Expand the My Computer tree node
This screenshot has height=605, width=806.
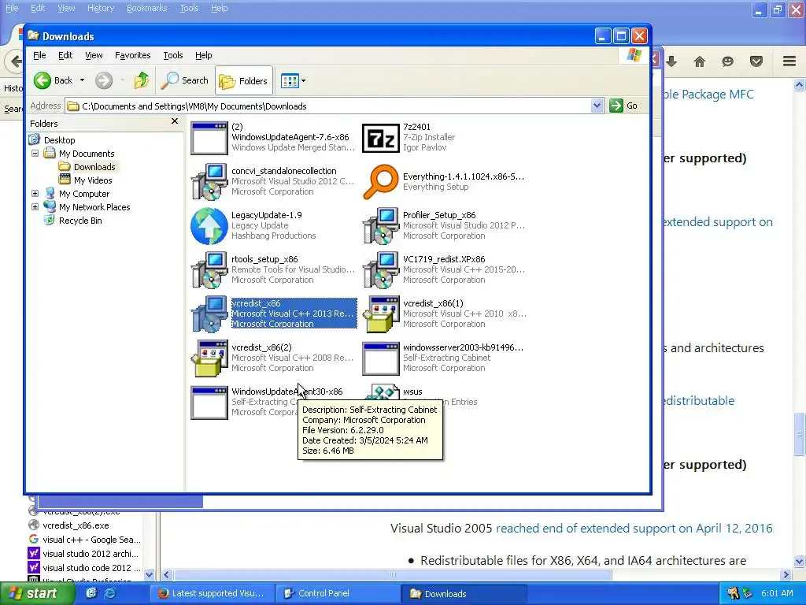pyautogui.click(x=35, y=194)
